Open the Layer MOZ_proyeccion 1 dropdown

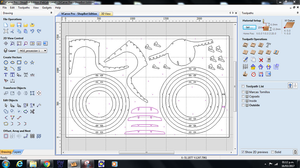pyautogui.click(x=32, y=51)
